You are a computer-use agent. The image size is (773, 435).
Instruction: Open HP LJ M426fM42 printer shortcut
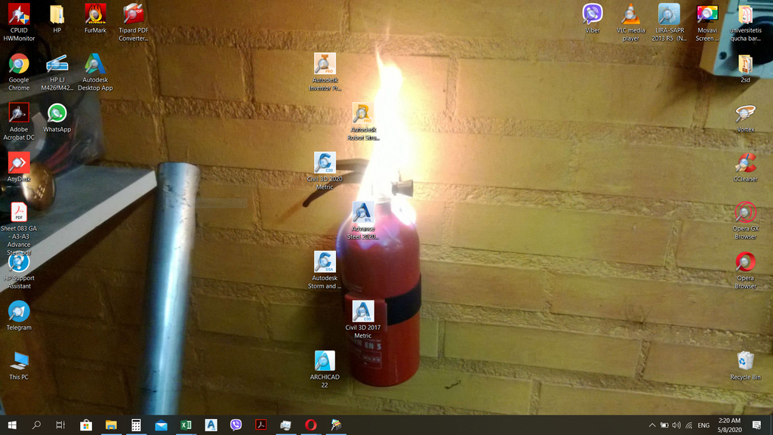click(x=57, y=72)
